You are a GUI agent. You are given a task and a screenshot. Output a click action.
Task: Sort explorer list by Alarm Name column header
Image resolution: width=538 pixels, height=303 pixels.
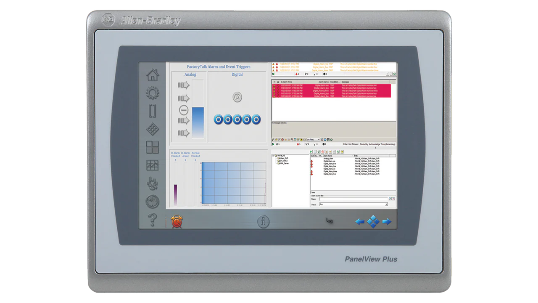coord(338,156)
